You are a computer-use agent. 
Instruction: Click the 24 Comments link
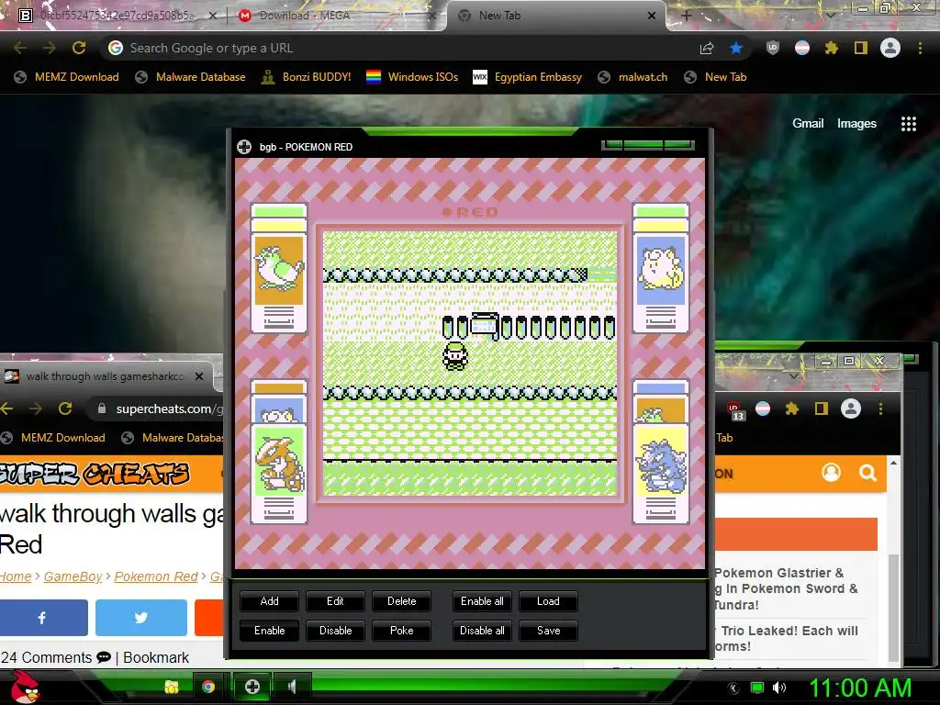(x=56, y=657)
